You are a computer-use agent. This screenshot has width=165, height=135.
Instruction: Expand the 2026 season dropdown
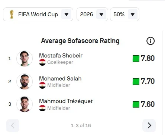point(92,14)
